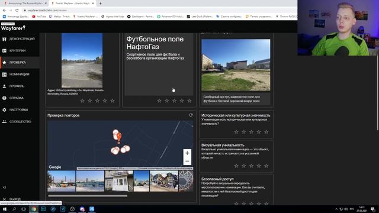Go to Номинации page from sidebar label
The width and height of the screenshot is (379, 213).
(x=20, y=75)
